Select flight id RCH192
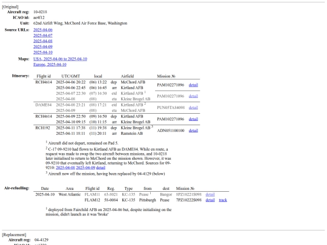The image size is (327, 245). click(42, 128)
